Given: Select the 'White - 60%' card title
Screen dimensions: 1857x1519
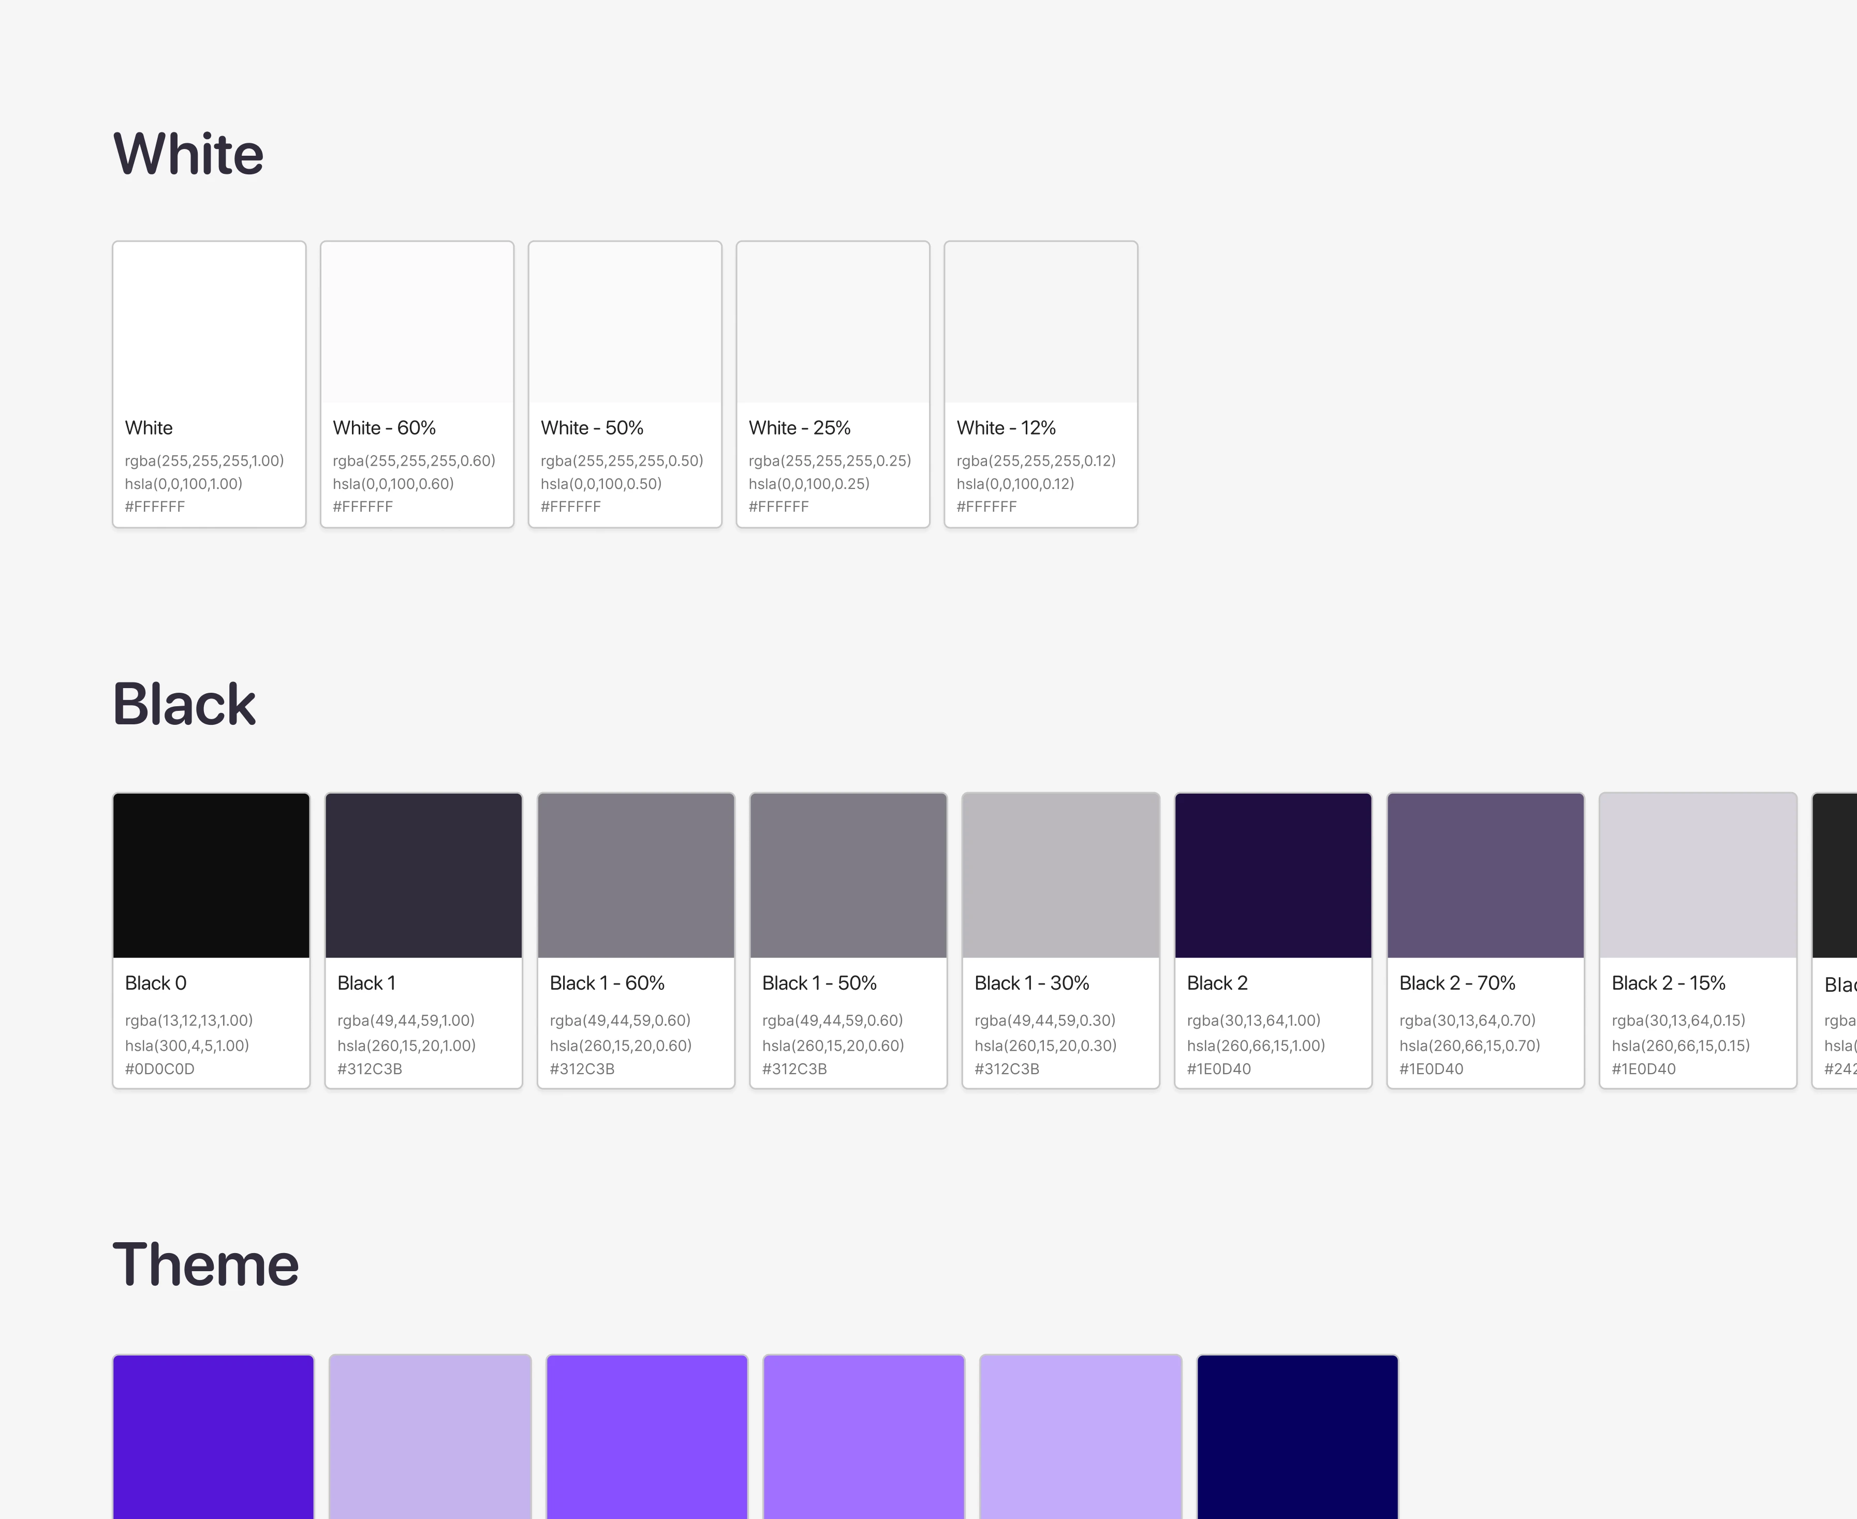Looking at the screenshot, I should [x=384, y=428].
